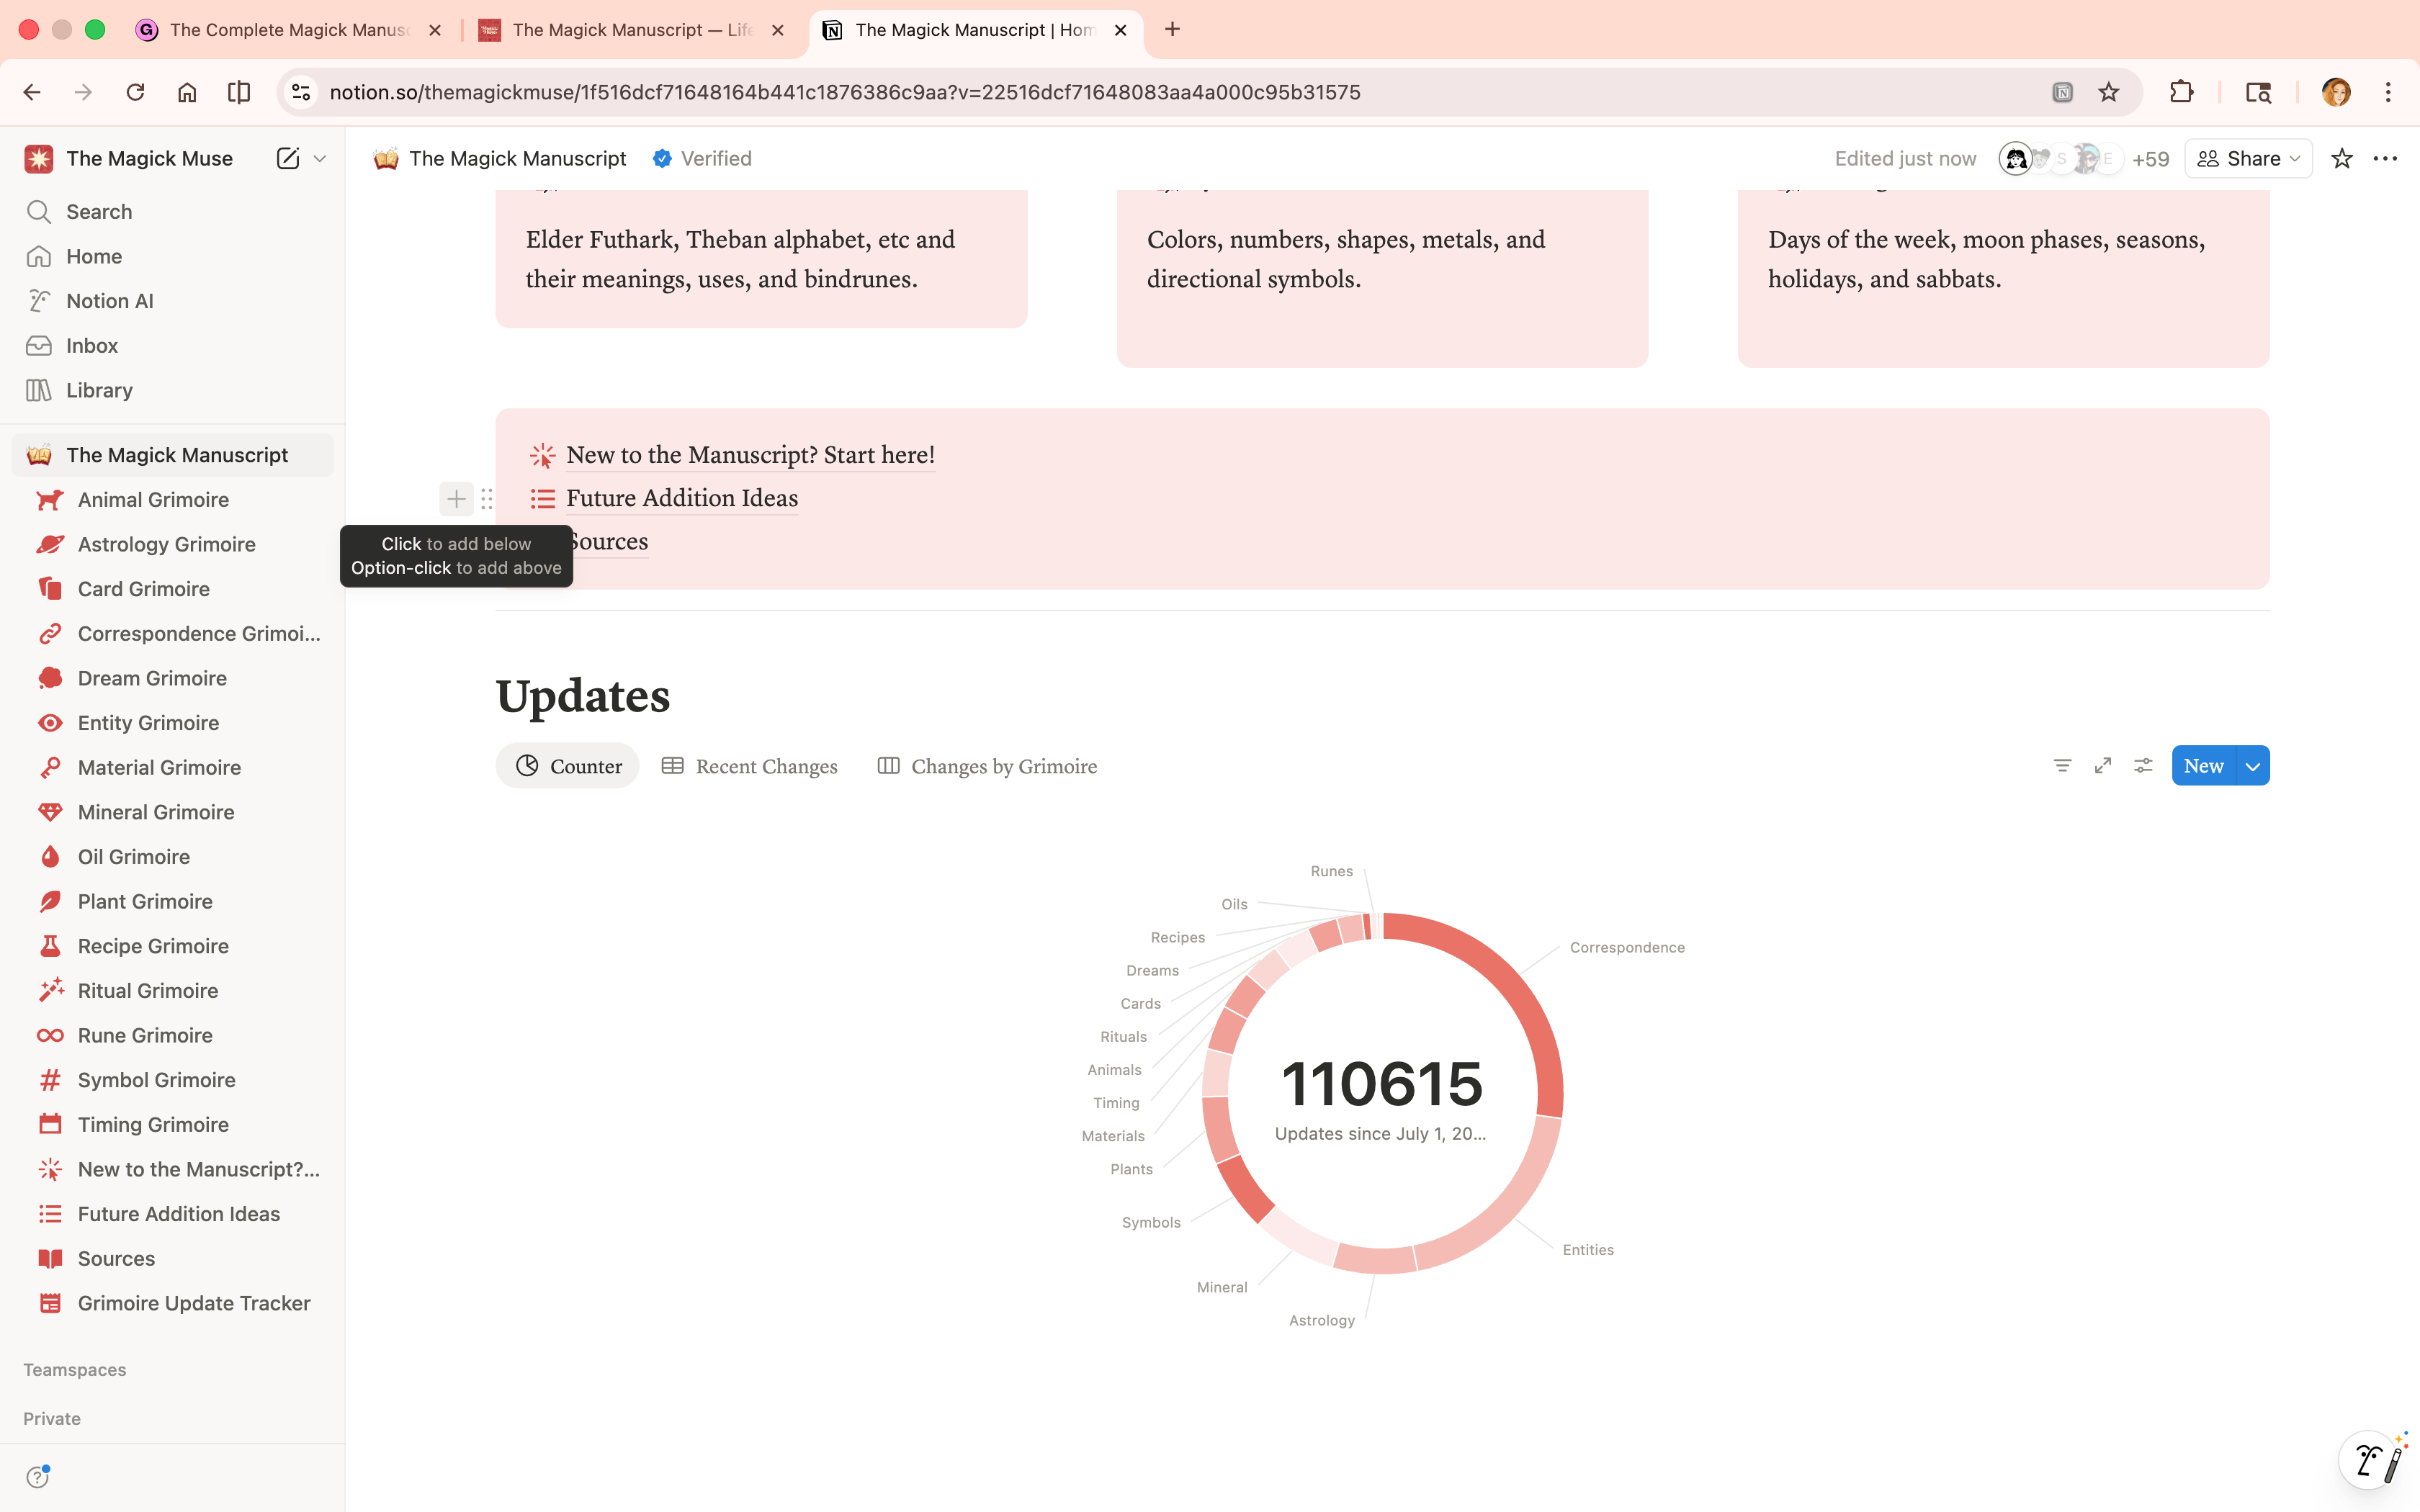This screenshot has width=2420, height=1512.
Task: Open the filter icon in Updates toolbar
Action: [x=2062, y=765]
